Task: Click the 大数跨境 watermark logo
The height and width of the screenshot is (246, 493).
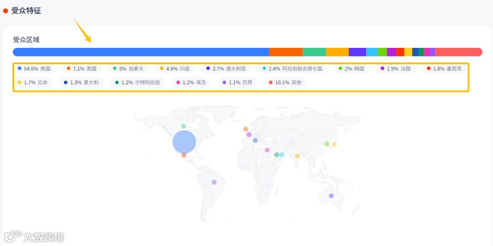Action: 34,236
